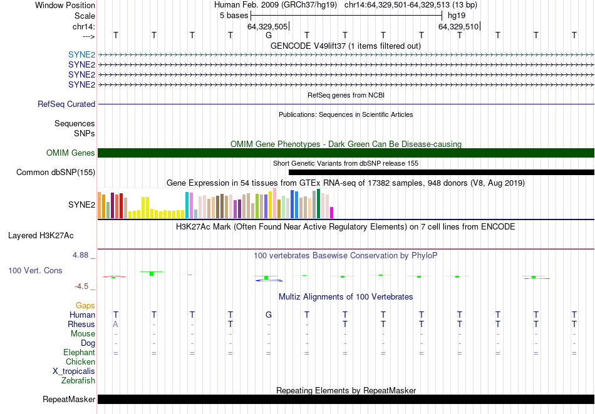The width and height of the screenshot is (595, 414).
Task: Click the 'RefSeq genes from NCBI' title
Action: tap(346, 96)
